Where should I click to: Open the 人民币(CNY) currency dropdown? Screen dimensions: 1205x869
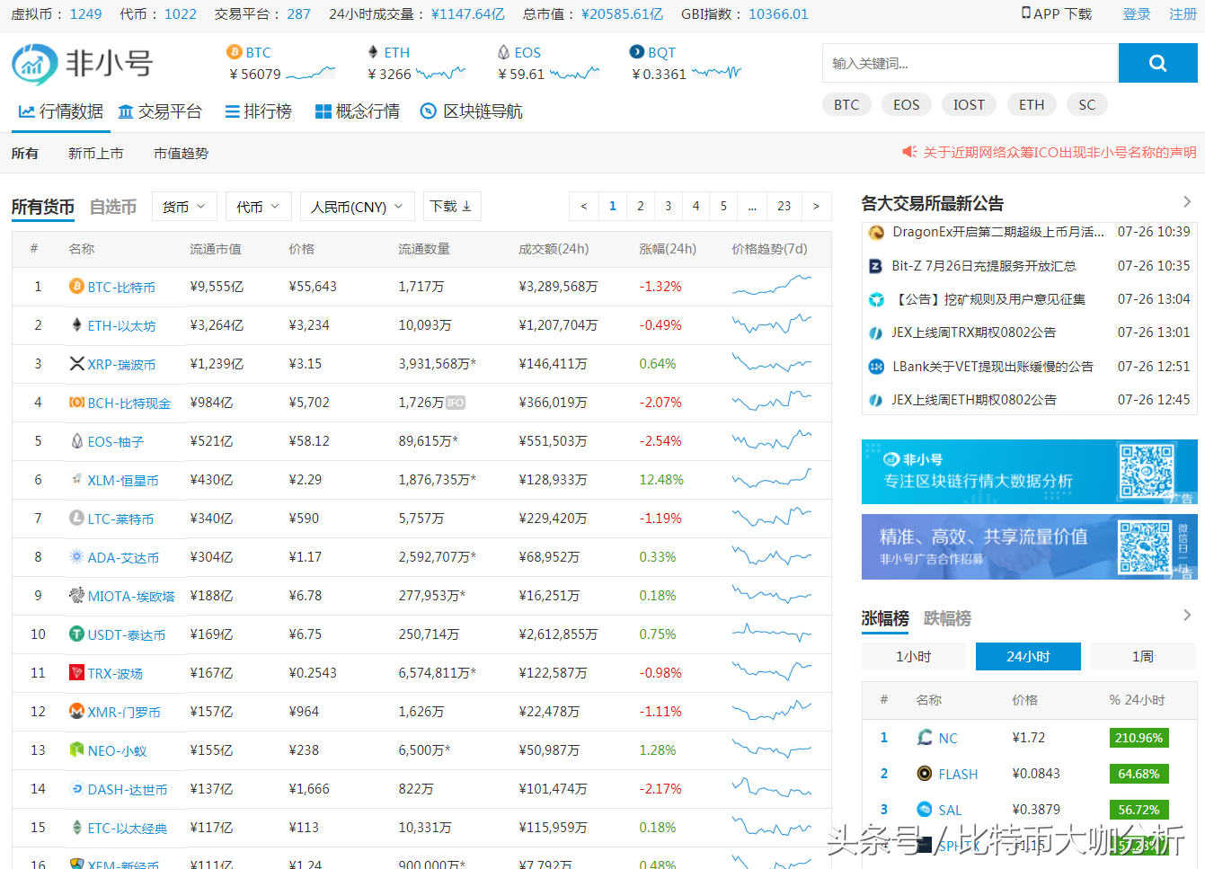point(357,207)
